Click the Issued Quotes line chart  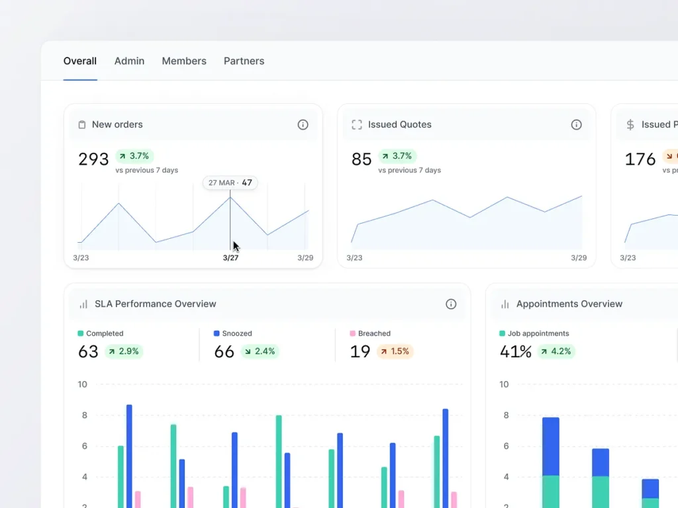coord(467,222)
